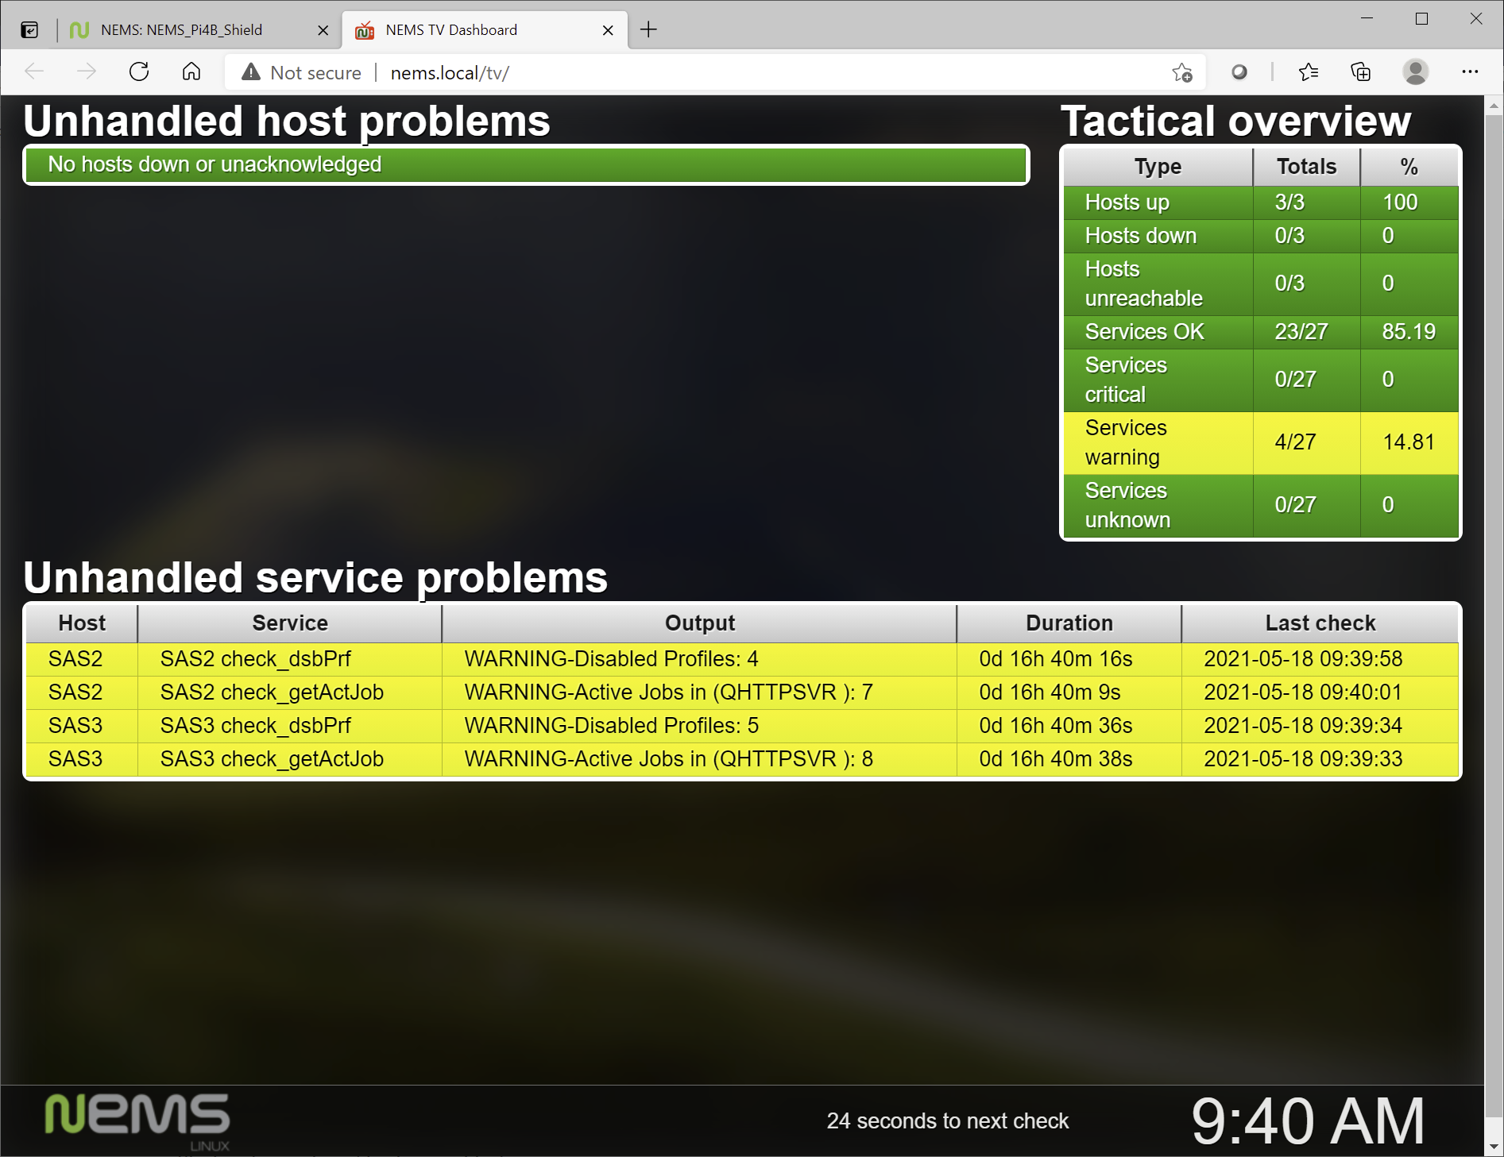The height and width of the screenshot is (1157, 1504).
Task: Click the browser profile avatar icon
Action: (x=1415, y=72)
